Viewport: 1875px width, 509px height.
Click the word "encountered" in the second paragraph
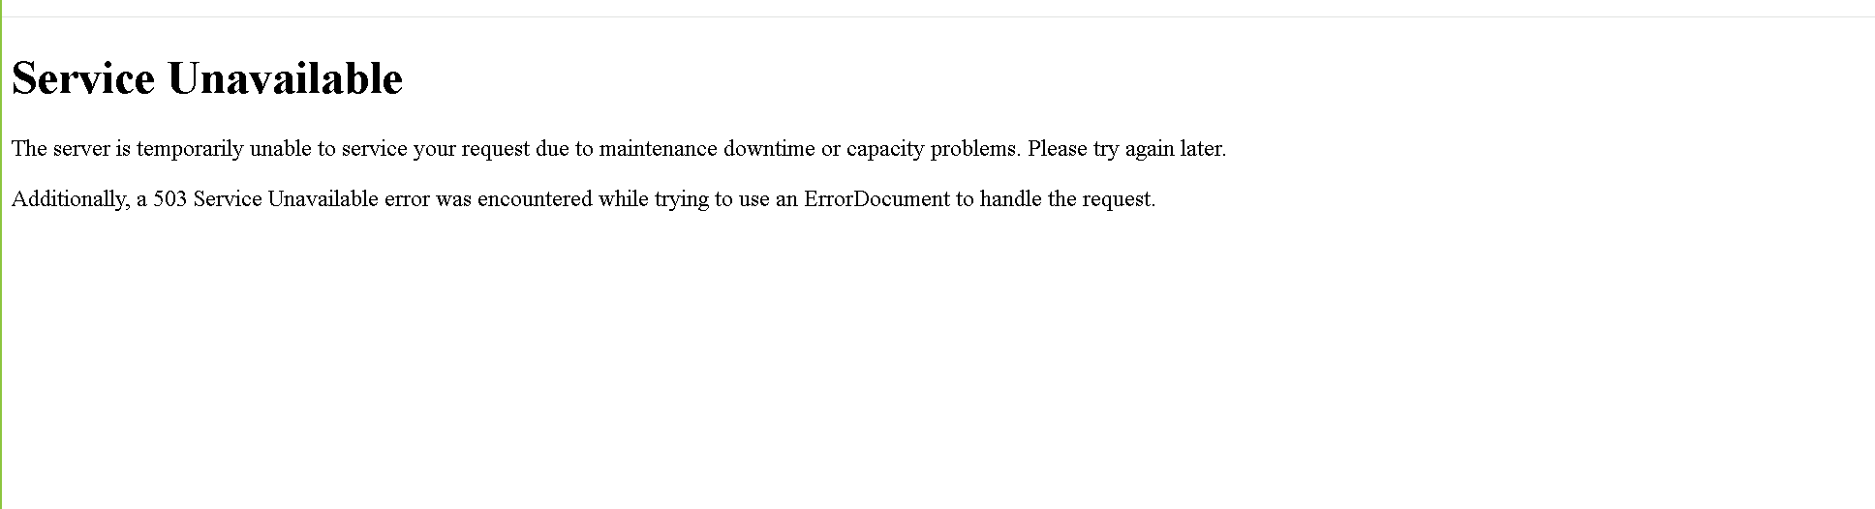535,199
